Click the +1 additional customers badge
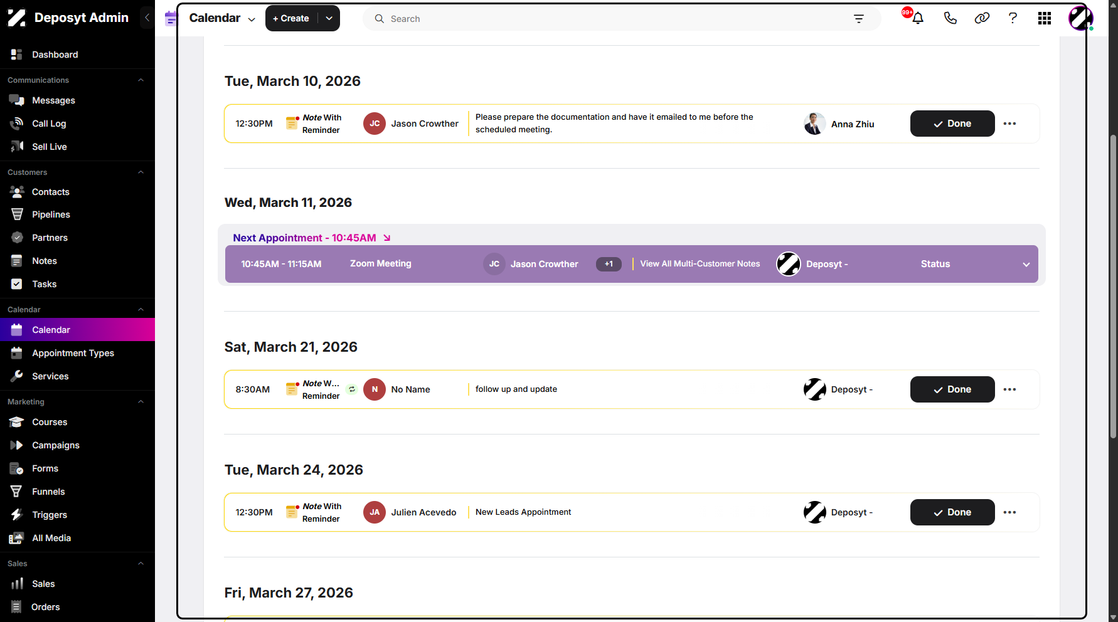The height and width of the screenshot is (622, 1118). 609,264
